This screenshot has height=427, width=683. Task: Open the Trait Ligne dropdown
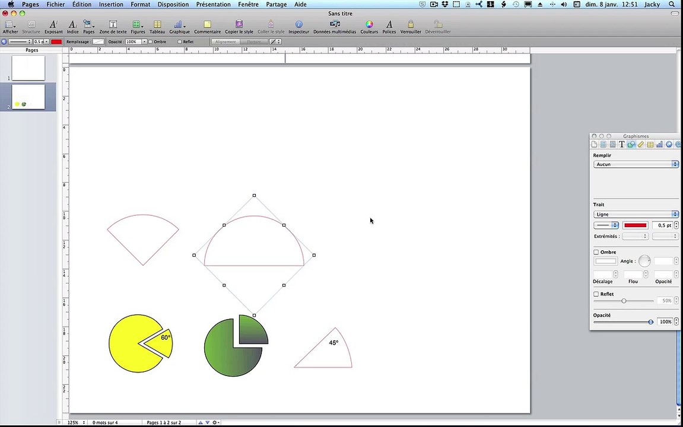(x=636, y=214)
